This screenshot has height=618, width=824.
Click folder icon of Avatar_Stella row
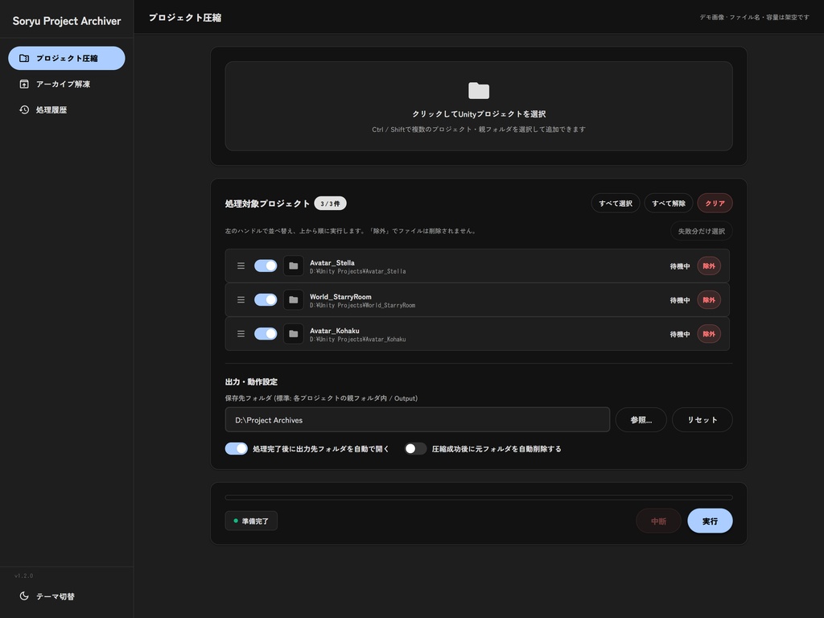point(293,266)
